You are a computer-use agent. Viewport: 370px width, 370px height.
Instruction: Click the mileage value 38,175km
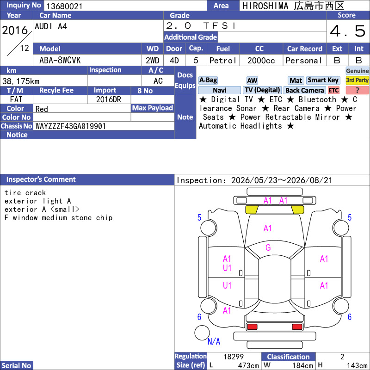coord(21,81)
